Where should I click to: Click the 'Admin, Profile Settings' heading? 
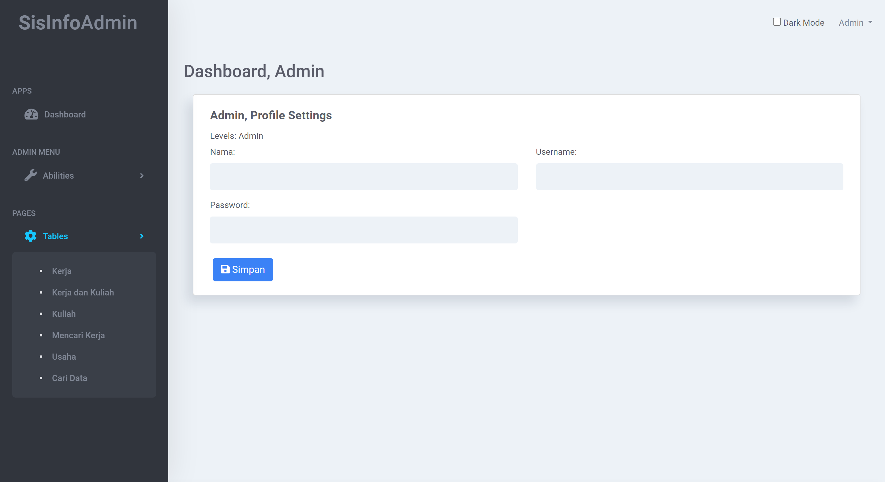point(271,115)
